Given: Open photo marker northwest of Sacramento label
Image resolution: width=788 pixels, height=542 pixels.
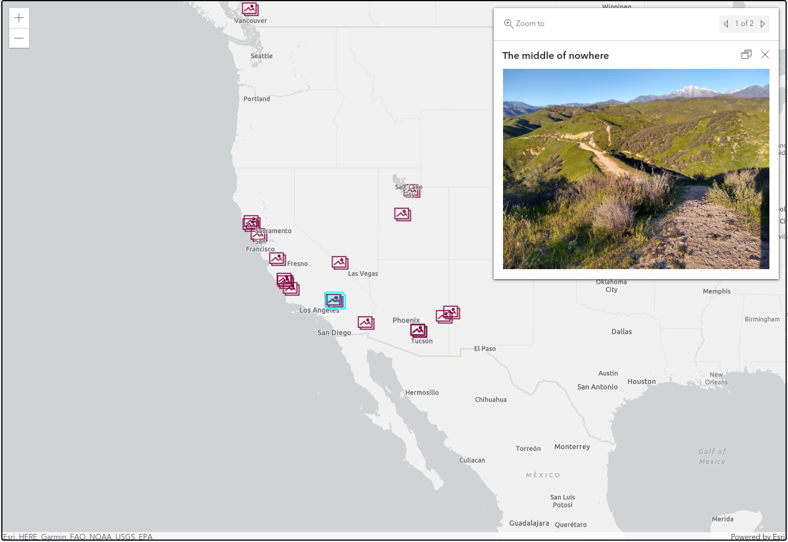Looking at the screenshot, I should [250, 222].
